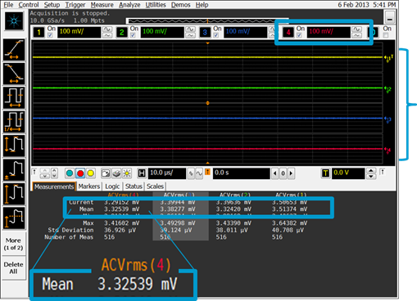This screenshot has width=417, height=301.
Task: Check the unchecked On checkbox at far right
Action: coord(386,35)
